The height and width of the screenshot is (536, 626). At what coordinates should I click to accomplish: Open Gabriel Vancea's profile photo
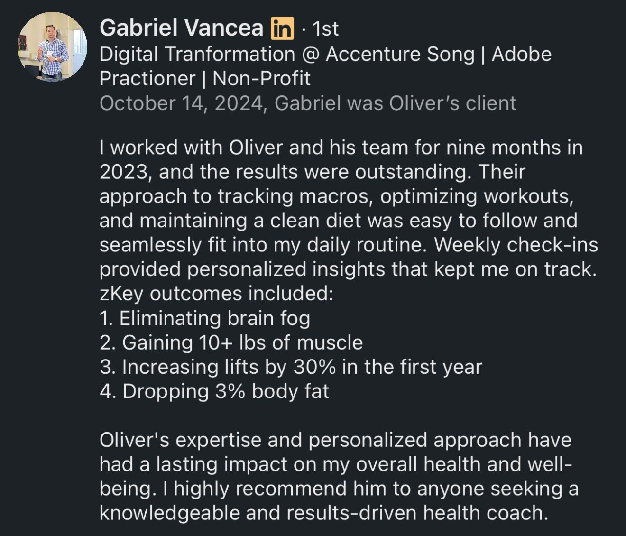(53, 46)
